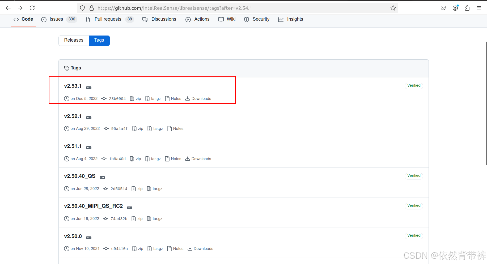The image size is (487, 264).
Task: Open the Firefox account icon
Action: click(455, 8)
